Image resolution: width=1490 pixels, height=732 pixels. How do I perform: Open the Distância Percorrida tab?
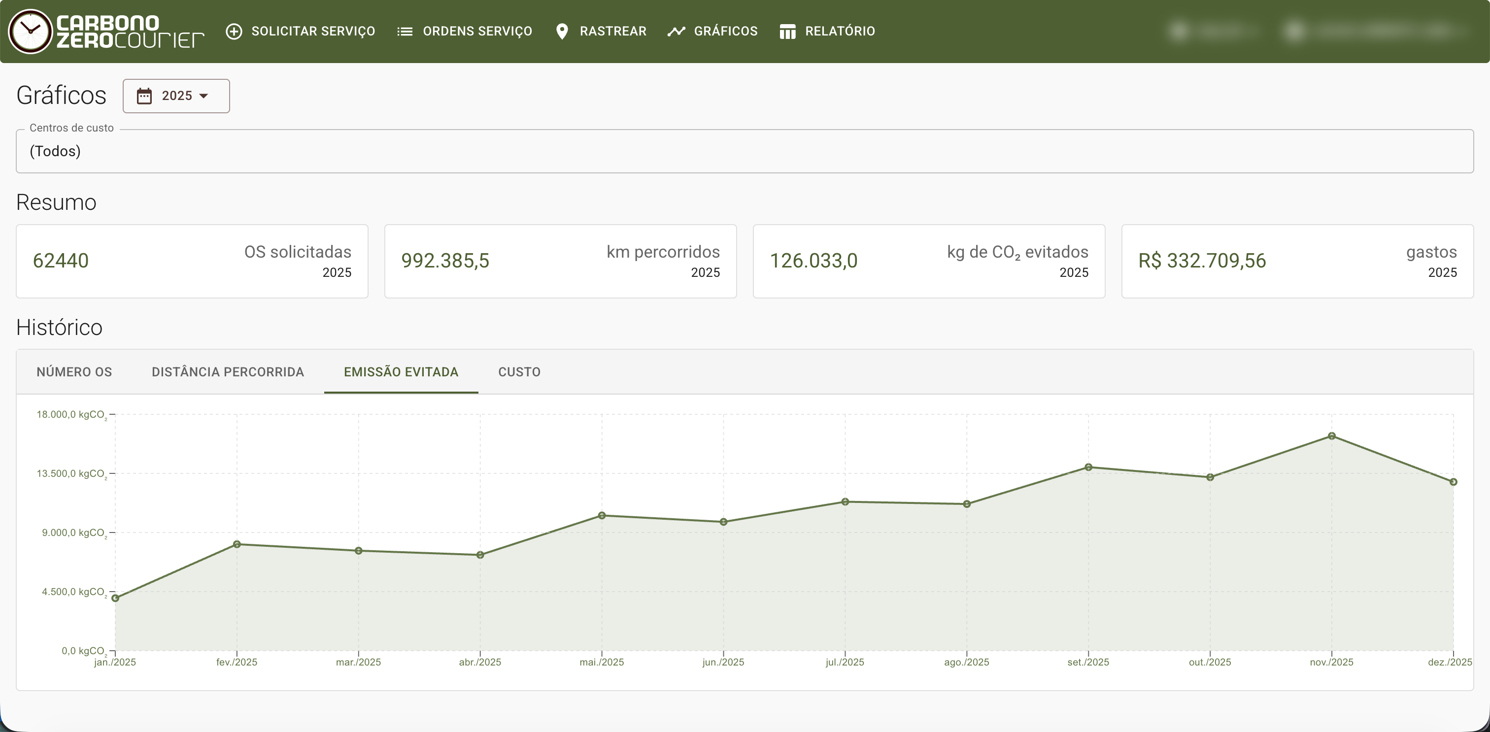tap(228, 372)
